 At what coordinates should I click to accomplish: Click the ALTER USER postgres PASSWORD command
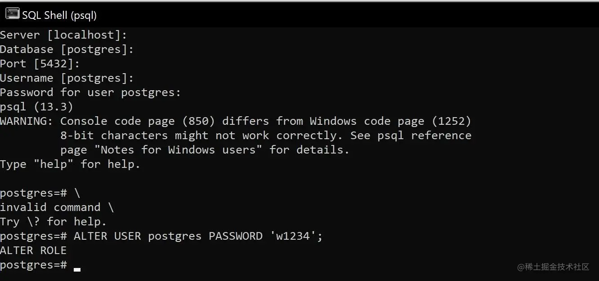click(x=198, y=236)
